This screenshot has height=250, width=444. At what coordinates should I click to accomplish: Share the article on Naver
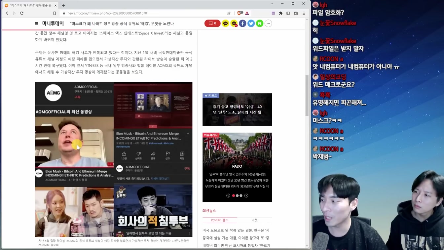pyautogui.click(x=260, y=23)
